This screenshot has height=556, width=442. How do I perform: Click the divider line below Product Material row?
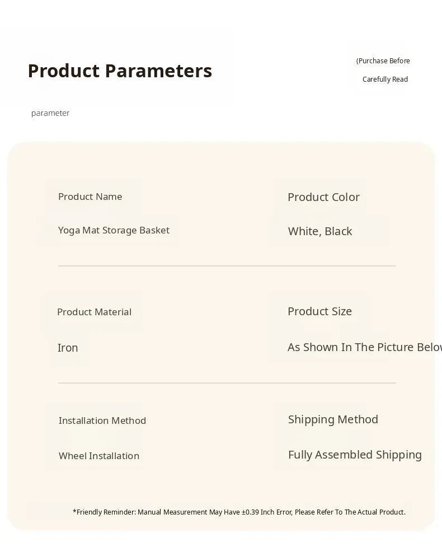(227, 383)
